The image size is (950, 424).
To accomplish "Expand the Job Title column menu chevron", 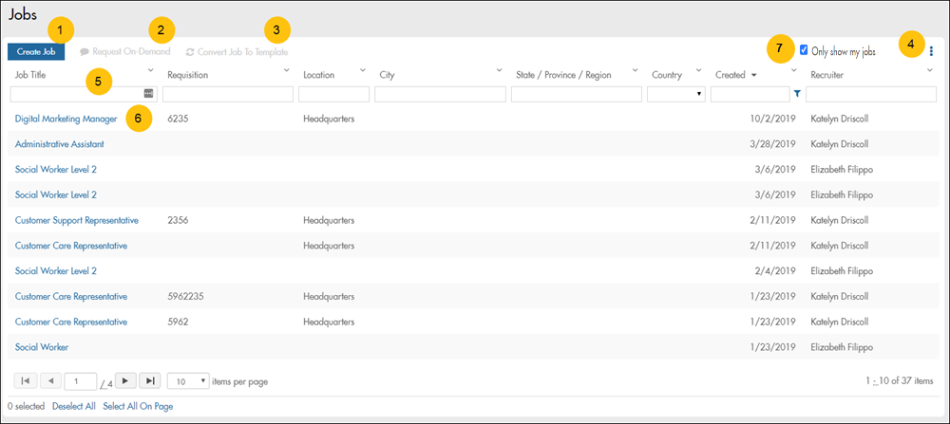I will [150, 70].
